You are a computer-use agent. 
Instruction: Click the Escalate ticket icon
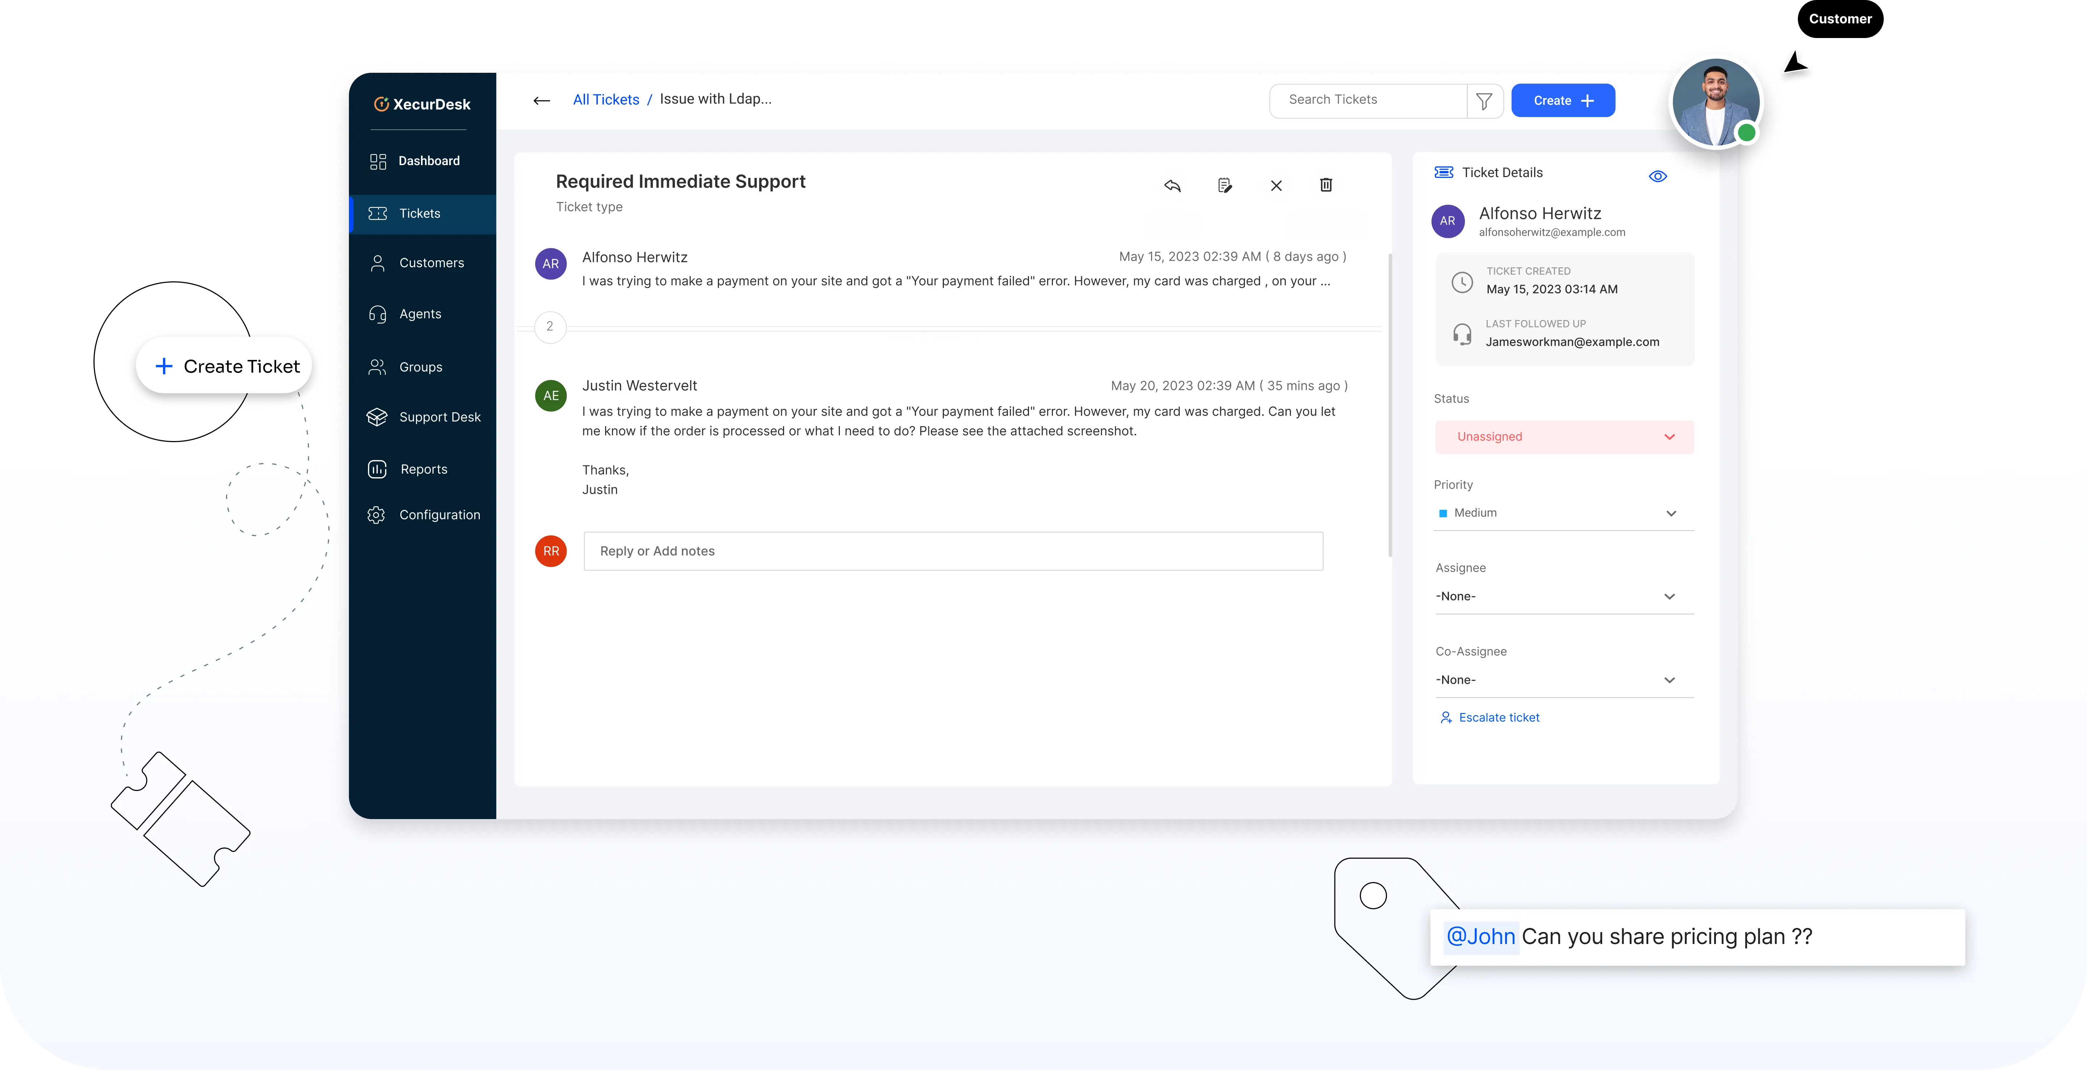(x=1447, y=717)
